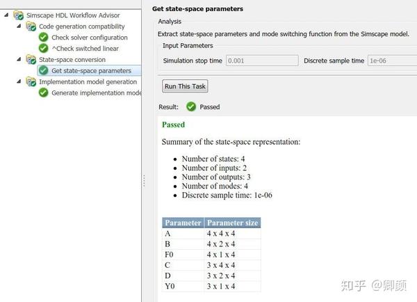The image size is (417, 302).
Task: Click the green Passed result icon
Action: click(191, 107)
